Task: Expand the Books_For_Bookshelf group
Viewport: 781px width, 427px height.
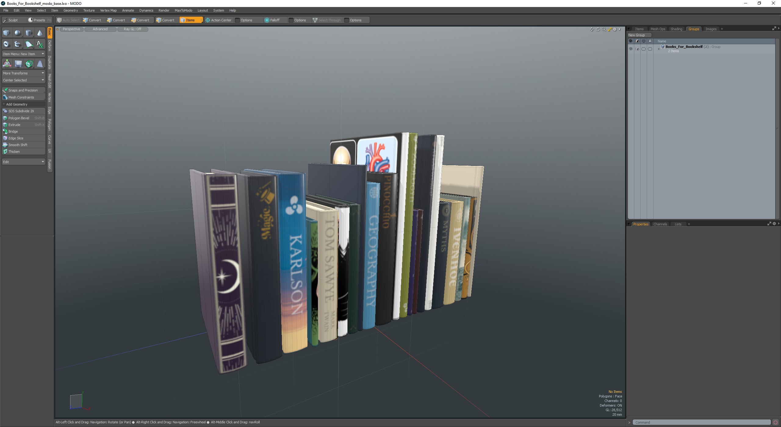Action: (659, 49)
